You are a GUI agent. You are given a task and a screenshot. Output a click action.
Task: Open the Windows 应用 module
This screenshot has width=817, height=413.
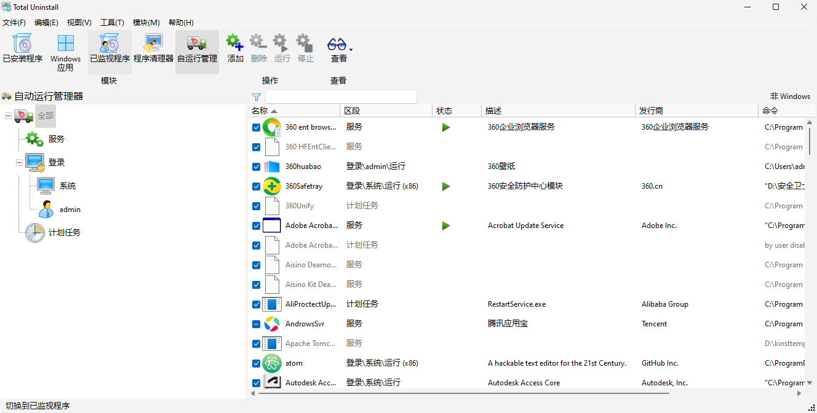(65, 52)
